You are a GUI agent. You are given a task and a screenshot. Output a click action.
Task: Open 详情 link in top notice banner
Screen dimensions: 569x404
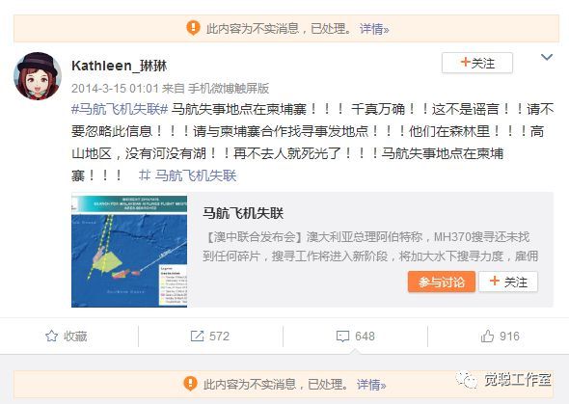[374, 29]
